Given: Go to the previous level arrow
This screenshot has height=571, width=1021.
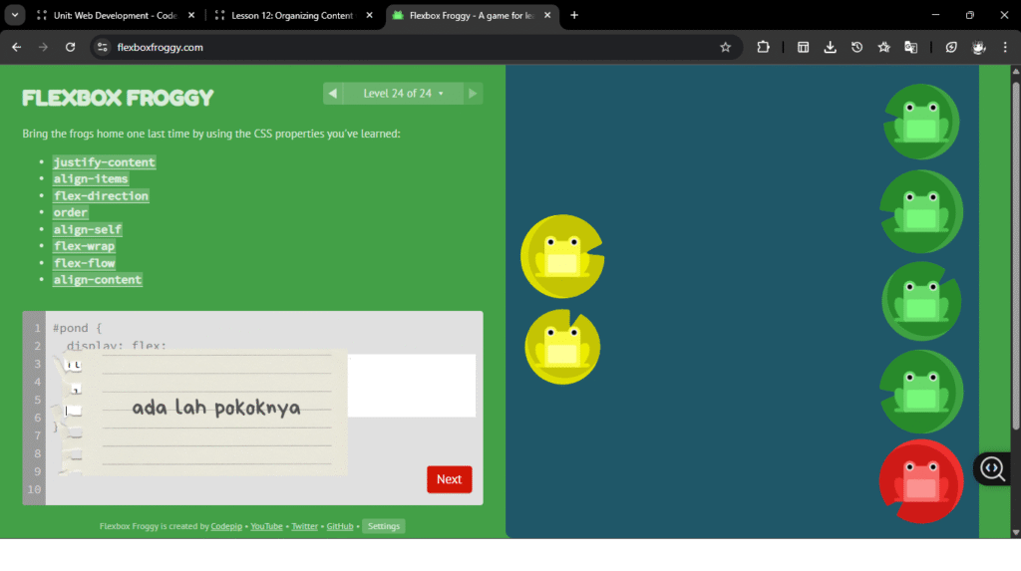Looking at the screenshot, I should click(x=333, y=94).
